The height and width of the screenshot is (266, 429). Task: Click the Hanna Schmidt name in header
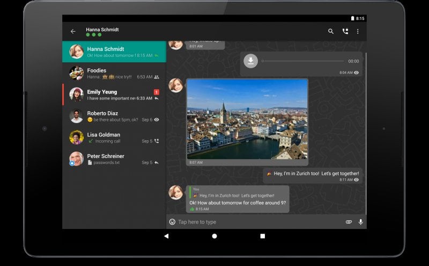point(102,30)
